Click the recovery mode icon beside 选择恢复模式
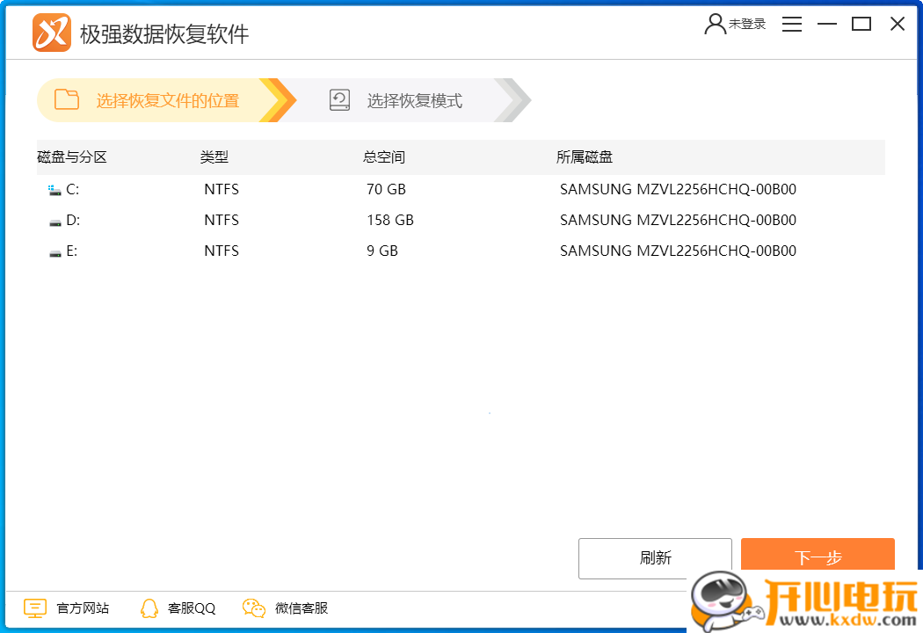The width and height of the screenshot is (923, 633). 339,100
